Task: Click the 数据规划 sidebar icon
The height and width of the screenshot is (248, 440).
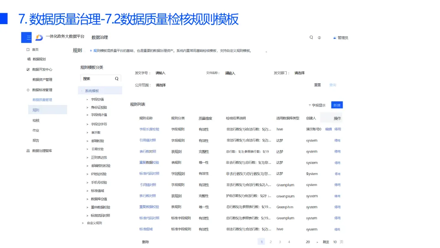Action: tap(29, 59)
